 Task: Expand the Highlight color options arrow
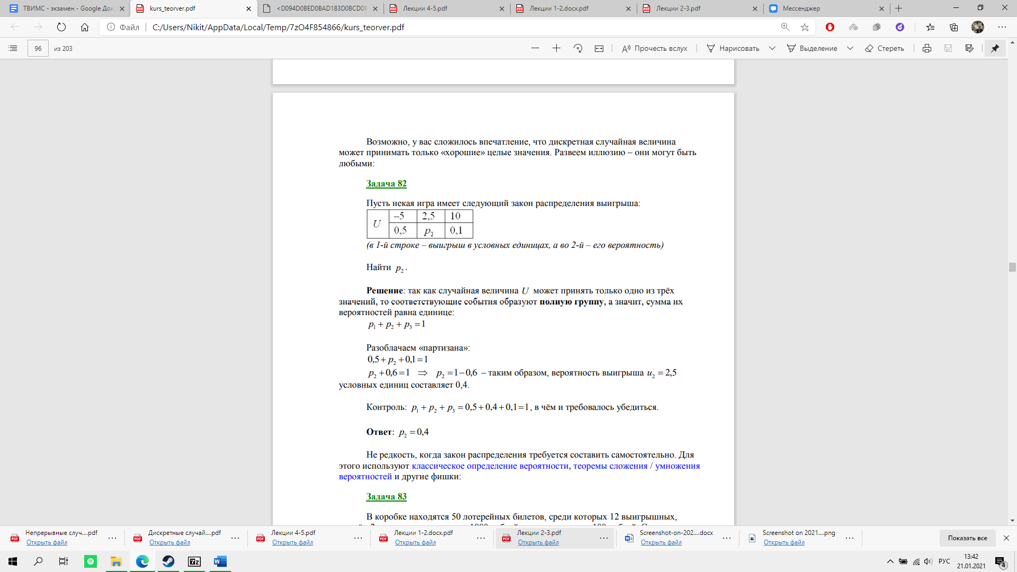point(850,48)
